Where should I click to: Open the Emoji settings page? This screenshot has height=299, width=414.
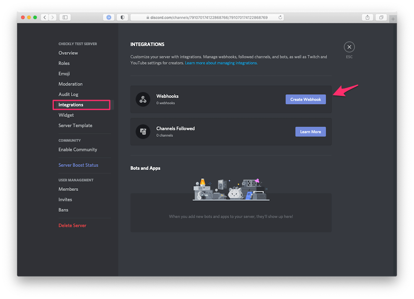point(64,74)
